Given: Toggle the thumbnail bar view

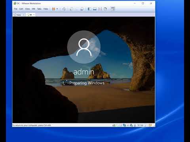Looking at the screenshot, I should 95,9.
